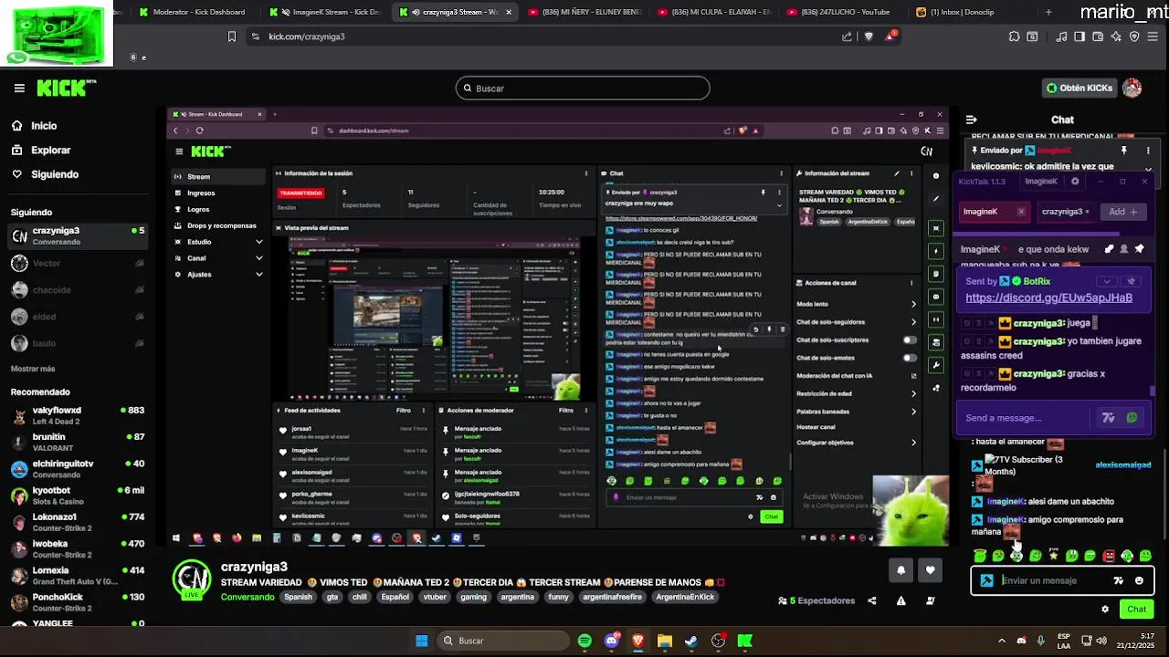The image size is (1169, 657).
Task: Collapse the chat panel with the arrow icon
Action: [971, 120]
